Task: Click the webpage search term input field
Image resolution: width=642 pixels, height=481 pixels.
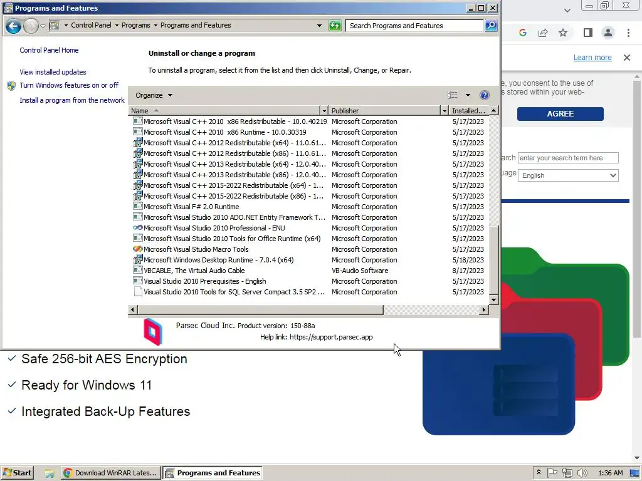Action: coord(568,158)
